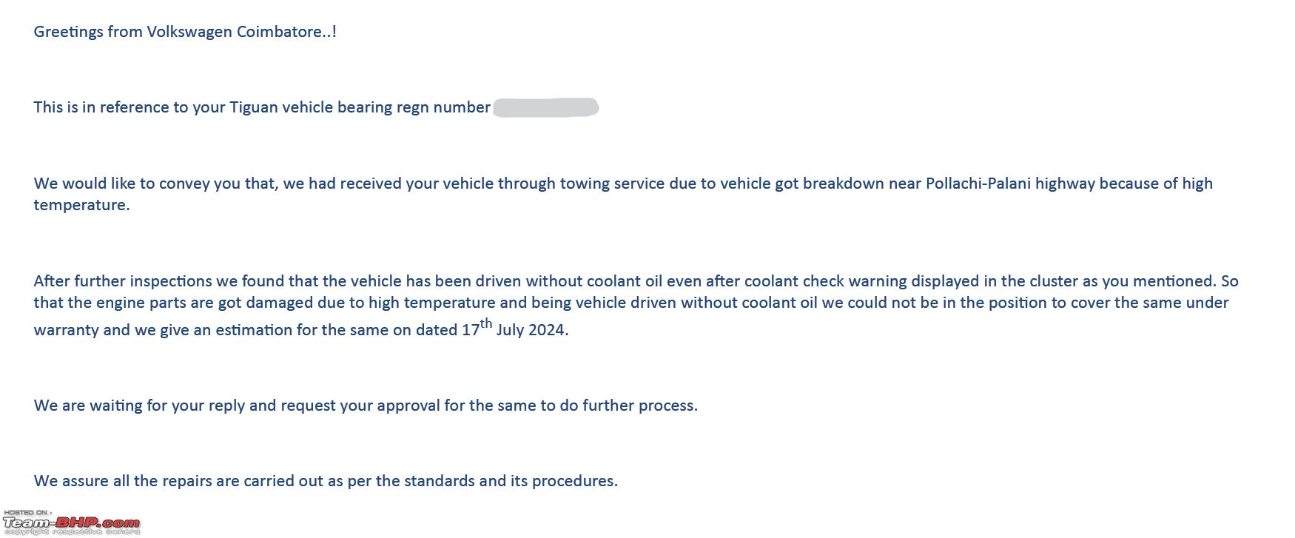
Task: Click the word warranty in the inspection paragraph
Action: coord(67,330)
